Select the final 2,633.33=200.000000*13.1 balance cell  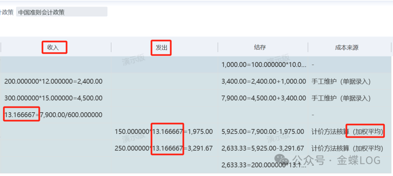tap(263, 165)
